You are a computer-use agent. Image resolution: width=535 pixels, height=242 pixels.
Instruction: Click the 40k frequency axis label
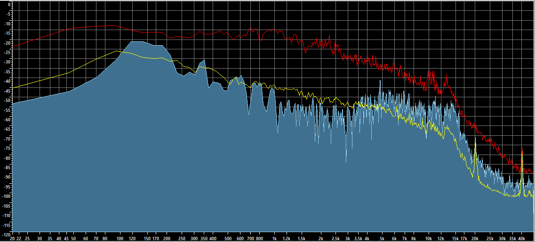[x=521, y=239]
